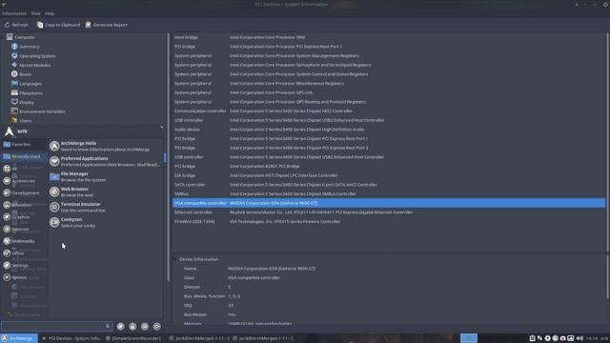Click the menu's Switch User button
Screen dimensions: 610x343
click(x=145, y=327)
